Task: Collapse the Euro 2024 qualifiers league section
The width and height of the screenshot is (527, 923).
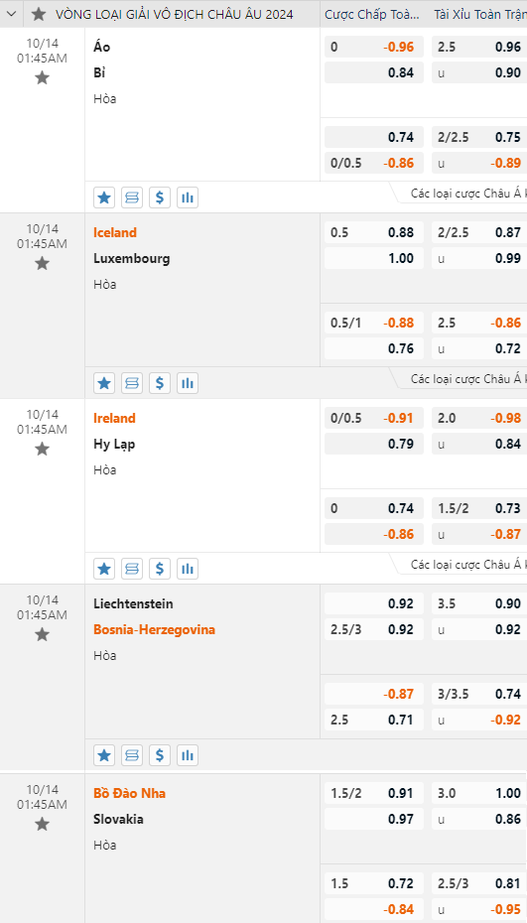Action: click(x=11, y=14)
